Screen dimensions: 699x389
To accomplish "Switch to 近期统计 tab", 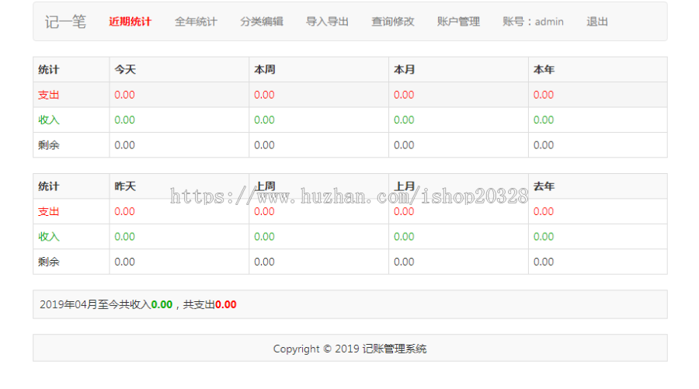I will pyautogui.click(x=130, y=22).
